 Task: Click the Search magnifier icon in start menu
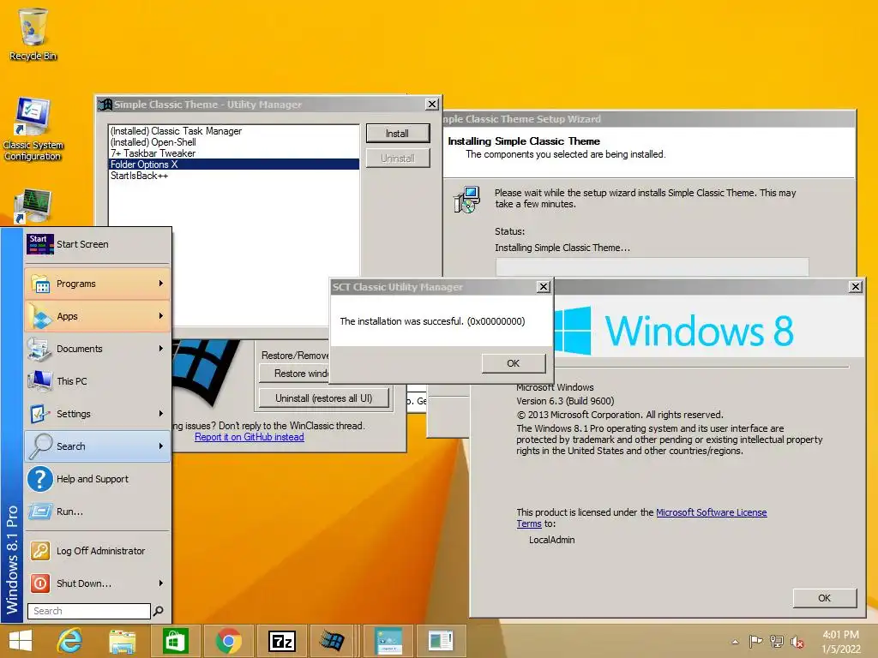39,446
